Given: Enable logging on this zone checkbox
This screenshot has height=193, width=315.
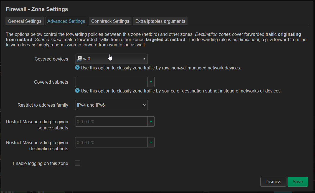Looking at the screenshot, I should pyautogui.click(x=78, y=163).
